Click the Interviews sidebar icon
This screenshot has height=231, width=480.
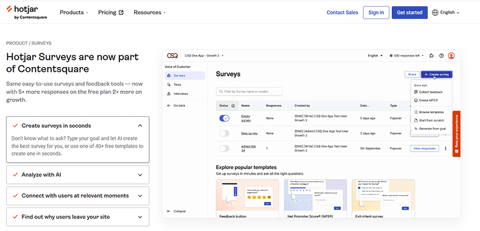click(x=169, y=94)
